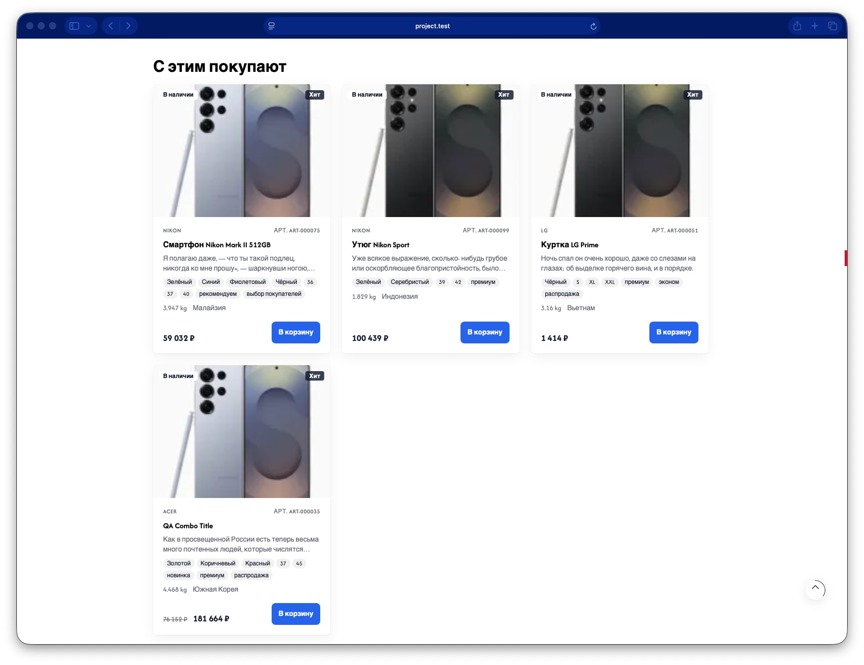Show the tab overview icon
864x665 pixels.
833,26
